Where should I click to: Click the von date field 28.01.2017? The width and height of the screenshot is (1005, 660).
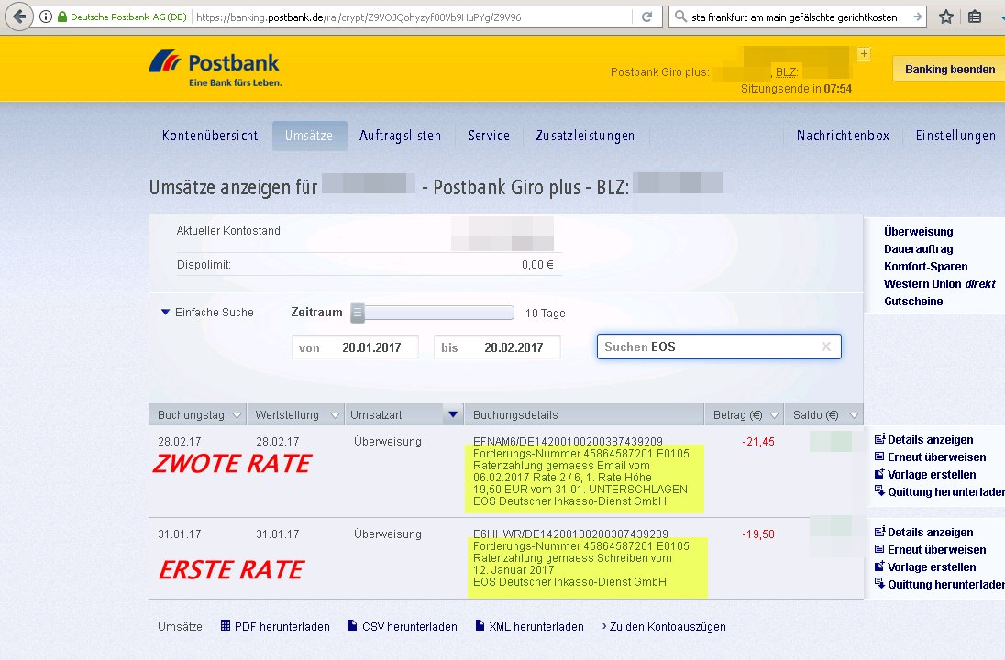pyautogui.click(x=355, y=347)
